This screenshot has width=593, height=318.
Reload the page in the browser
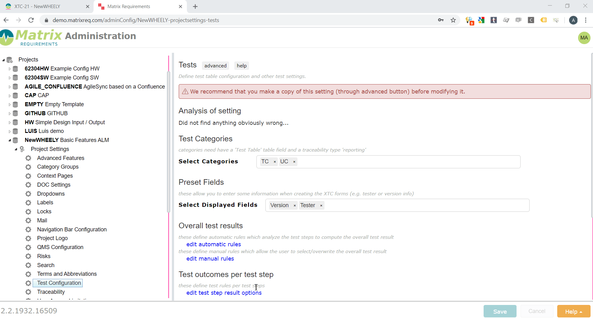click(x=31, y=20)
